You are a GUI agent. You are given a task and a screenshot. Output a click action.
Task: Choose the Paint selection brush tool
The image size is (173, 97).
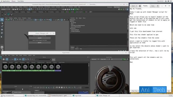tap(2, 26)
